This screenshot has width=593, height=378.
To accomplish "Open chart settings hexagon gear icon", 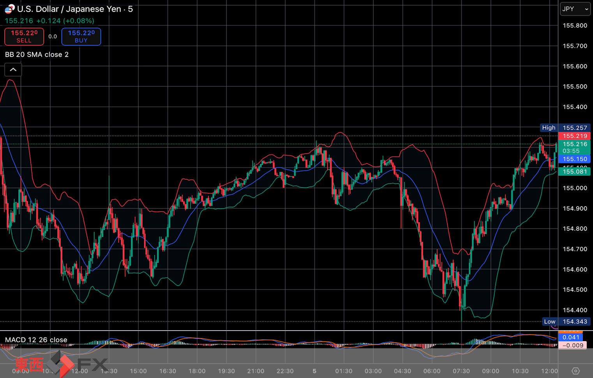I will coord(575,371).
